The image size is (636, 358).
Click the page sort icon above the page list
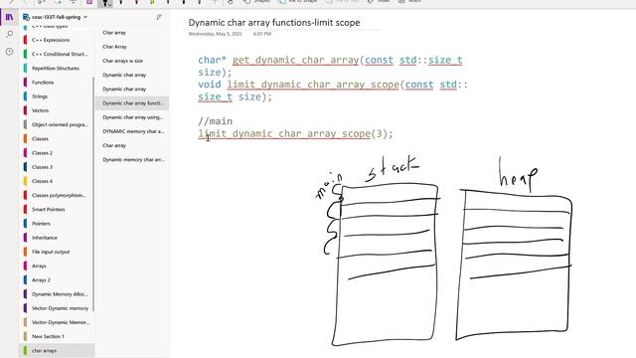(159, 17)
